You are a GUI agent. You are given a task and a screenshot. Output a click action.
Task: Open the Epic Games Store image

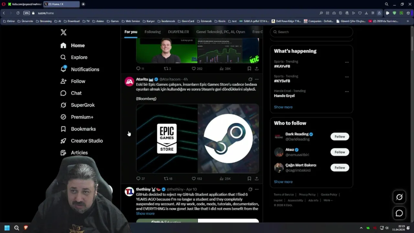coord(167,139)
